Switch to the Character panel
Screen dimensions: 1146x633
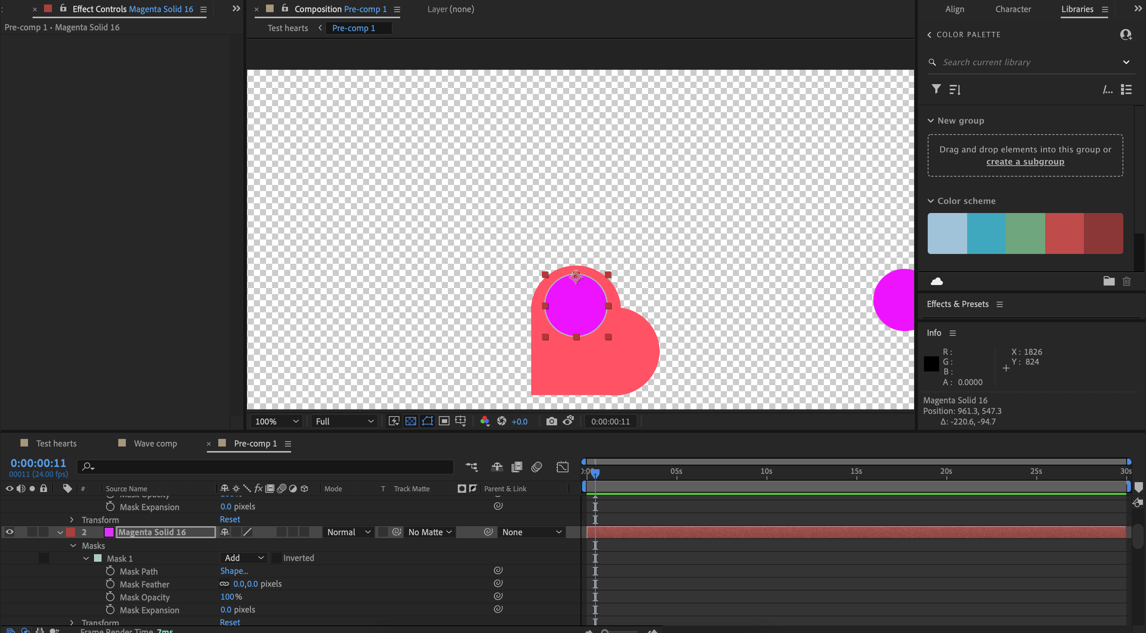(x=1013, y=9)
